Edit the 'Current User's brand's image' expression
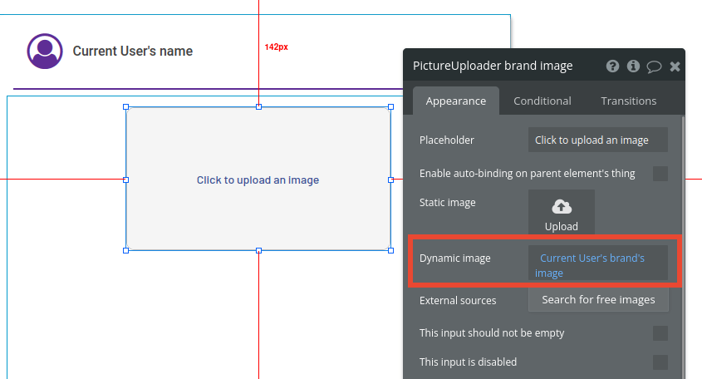 click(x=597, y=263)
